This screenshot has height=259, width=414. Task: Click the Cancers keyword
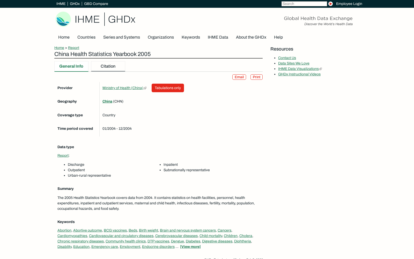(x=224, y=230)
